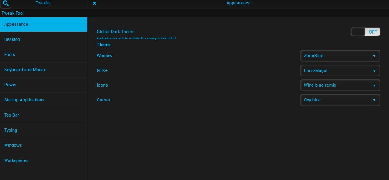Toggle the Global Dark Theme switch

(x=365, y=32)
